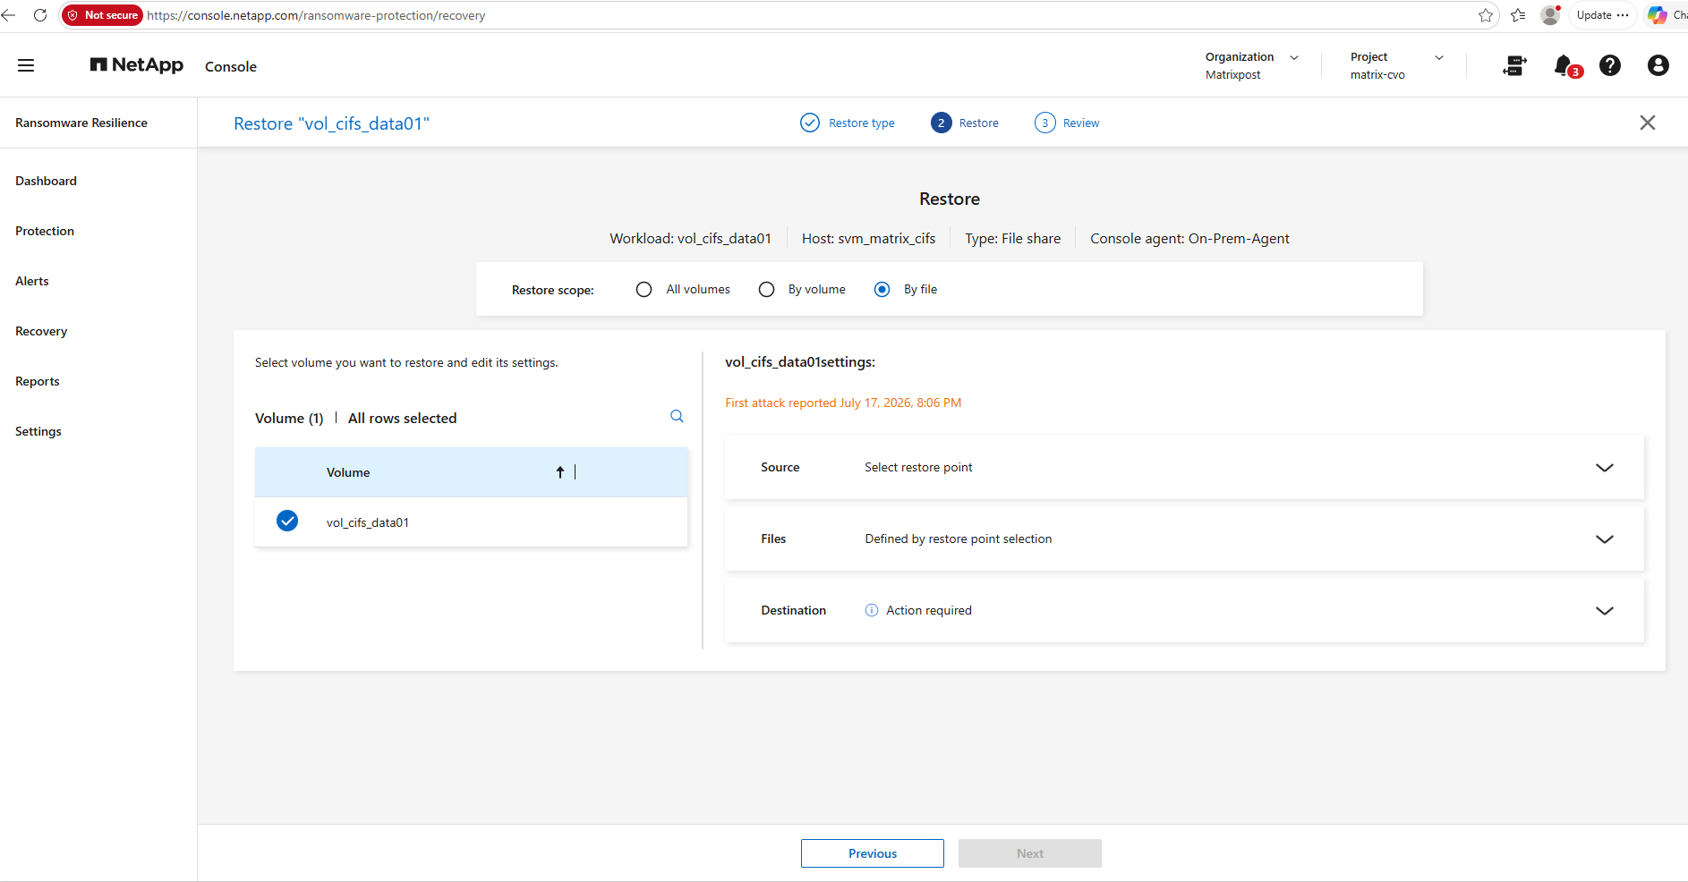Reload the page with browser refresh icon
1688x882 pixels.
[40, 15]
